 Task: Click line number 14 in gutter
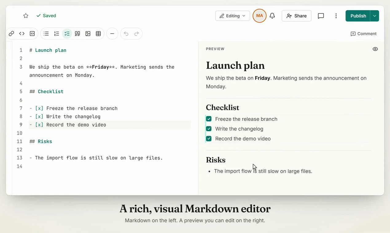tap(19, 166)
